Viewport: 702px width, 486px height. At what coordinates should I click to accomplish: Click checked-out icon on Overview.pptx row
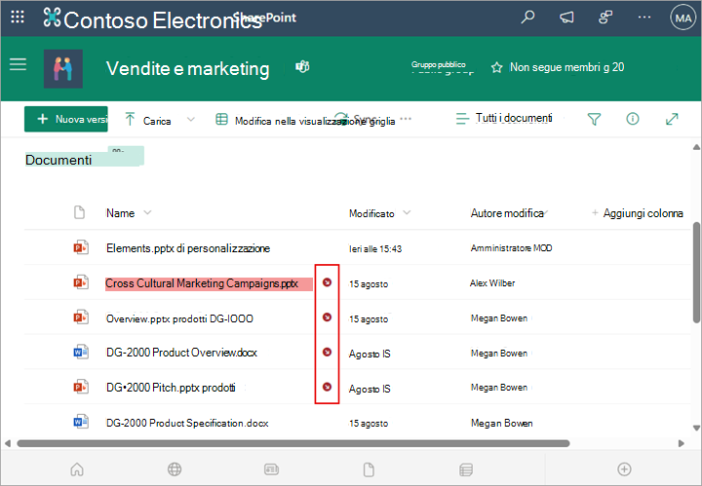[327, 317]
